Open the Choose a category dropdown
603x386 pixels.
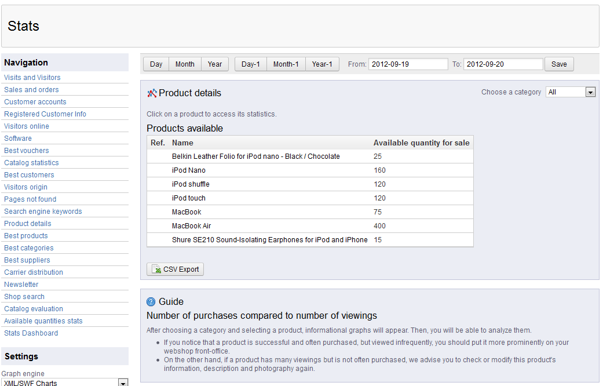(x=571, y=92)
